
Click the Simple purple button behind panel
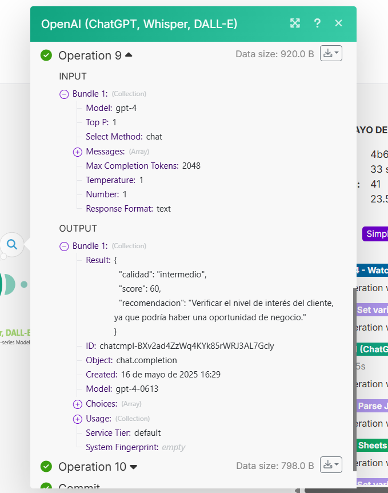pyautogui.click(x=375, y=233)
